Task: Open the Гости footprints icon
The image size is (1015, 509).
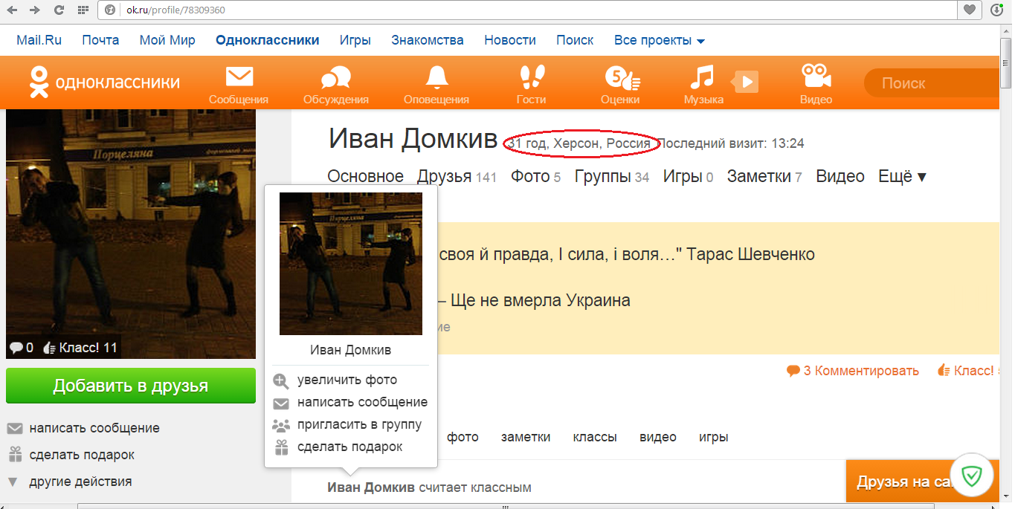Action: [531, 77]
